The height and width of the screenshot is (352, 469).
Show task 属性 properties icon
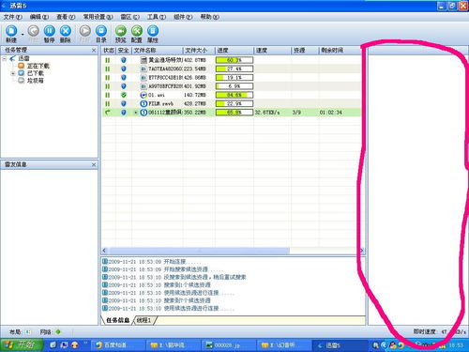(x=153, y=34)
